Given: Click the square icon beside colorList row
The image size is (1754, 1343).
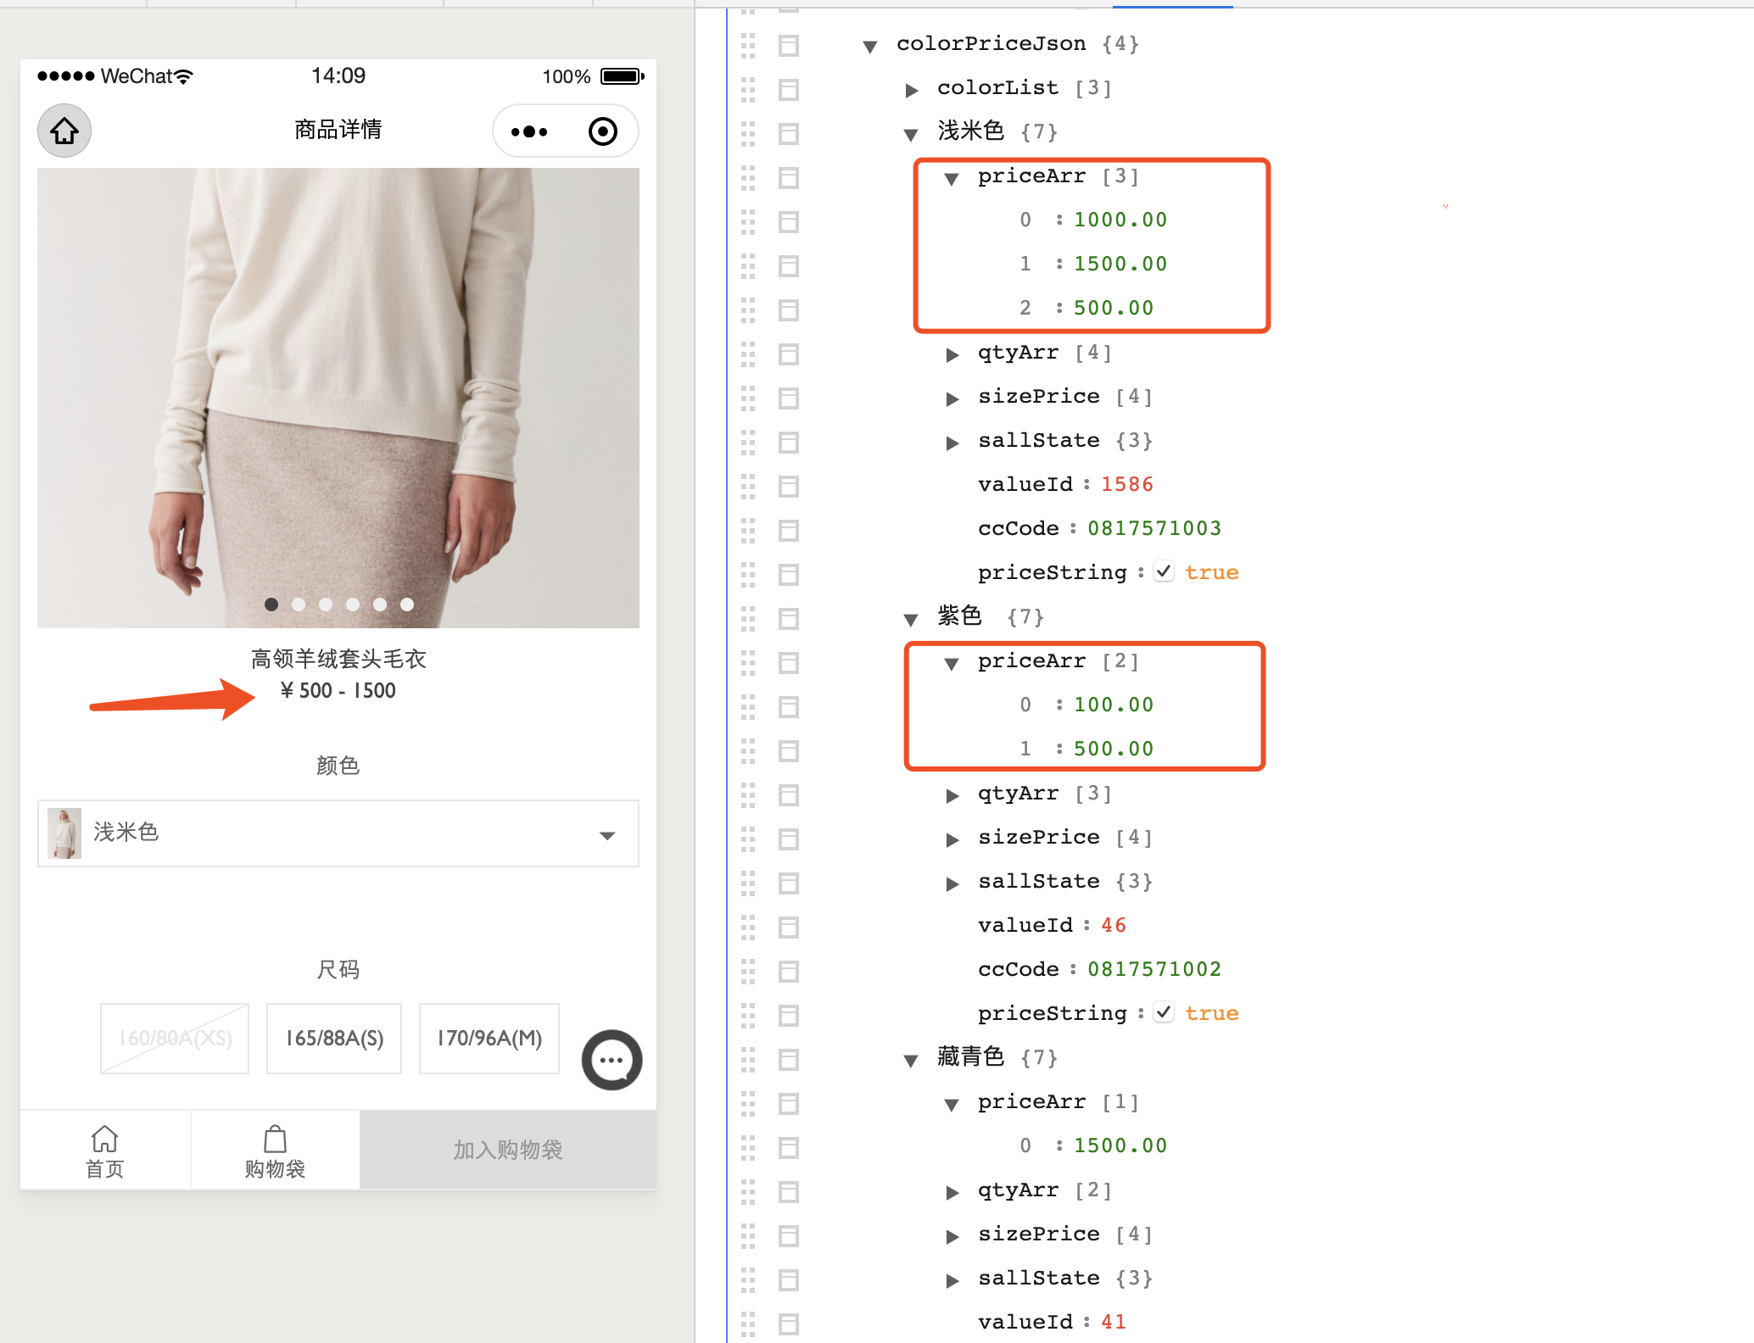Looking at the screenshot, I should click(x=789, y=89).
